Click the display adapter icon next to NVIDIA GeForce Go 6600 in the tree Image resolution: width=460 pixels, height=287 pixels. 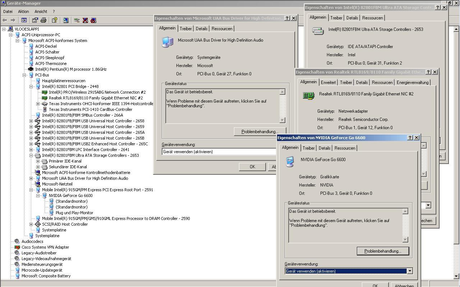tap(45, 196)
